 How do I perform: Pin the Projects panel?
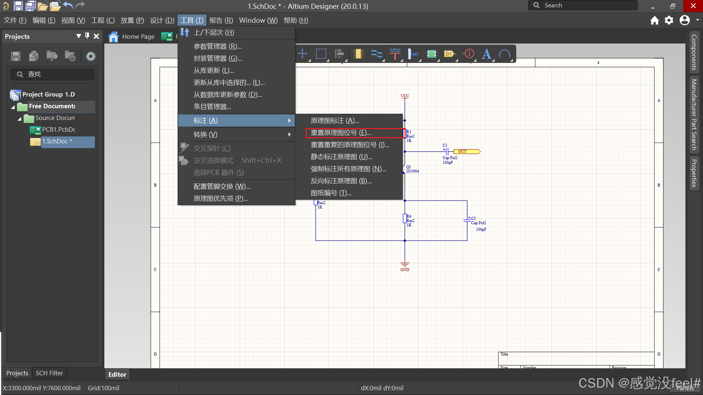[87, 36]
